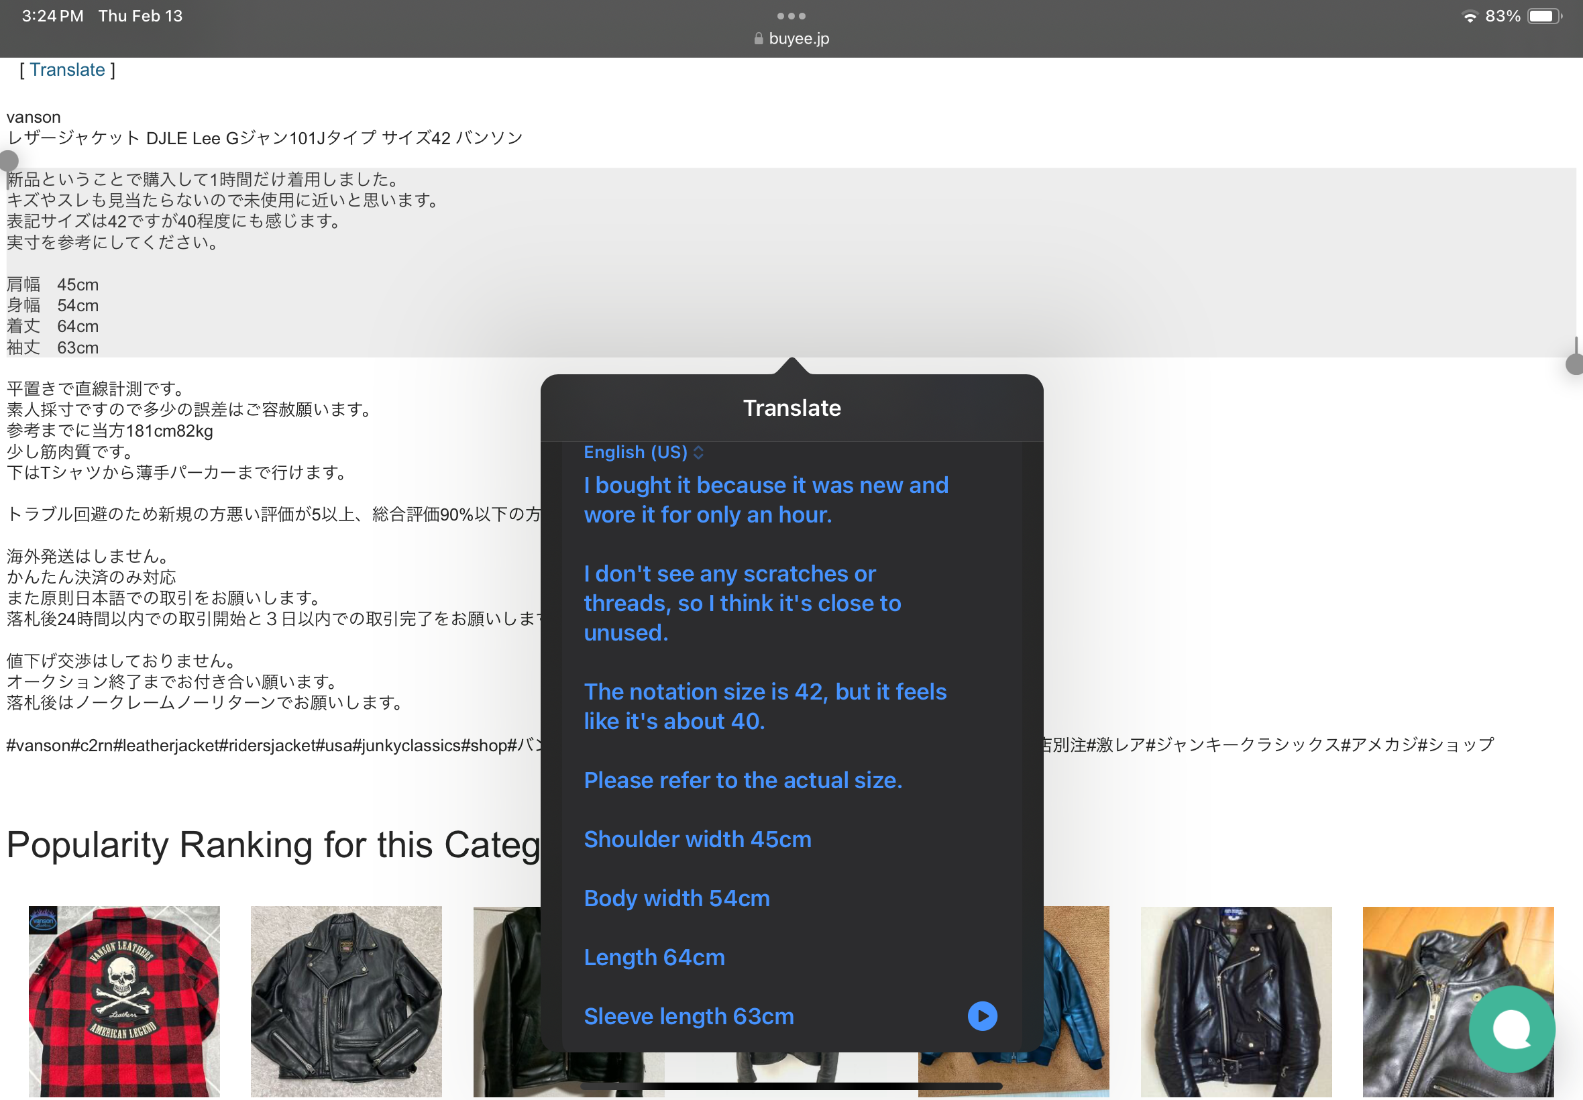Tap the translated line 'Length 64cm'
The image size is (1583, 1100).
654,958
